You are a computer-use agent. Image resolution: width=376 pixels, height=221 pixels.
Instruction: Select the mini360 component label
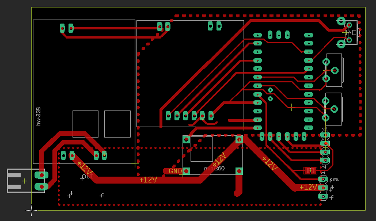[x=214, y=169]
